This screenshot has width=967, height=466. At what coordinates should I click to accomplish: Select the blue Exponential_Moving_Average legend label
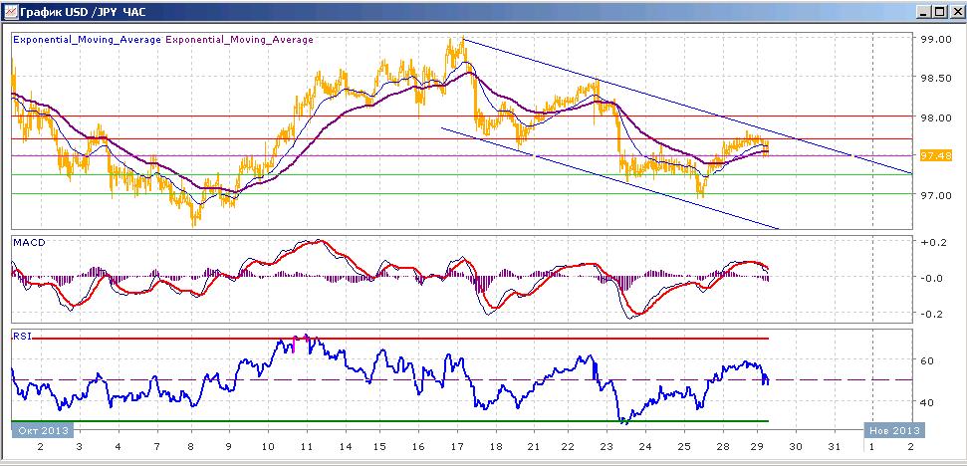(x=87, y=40)
